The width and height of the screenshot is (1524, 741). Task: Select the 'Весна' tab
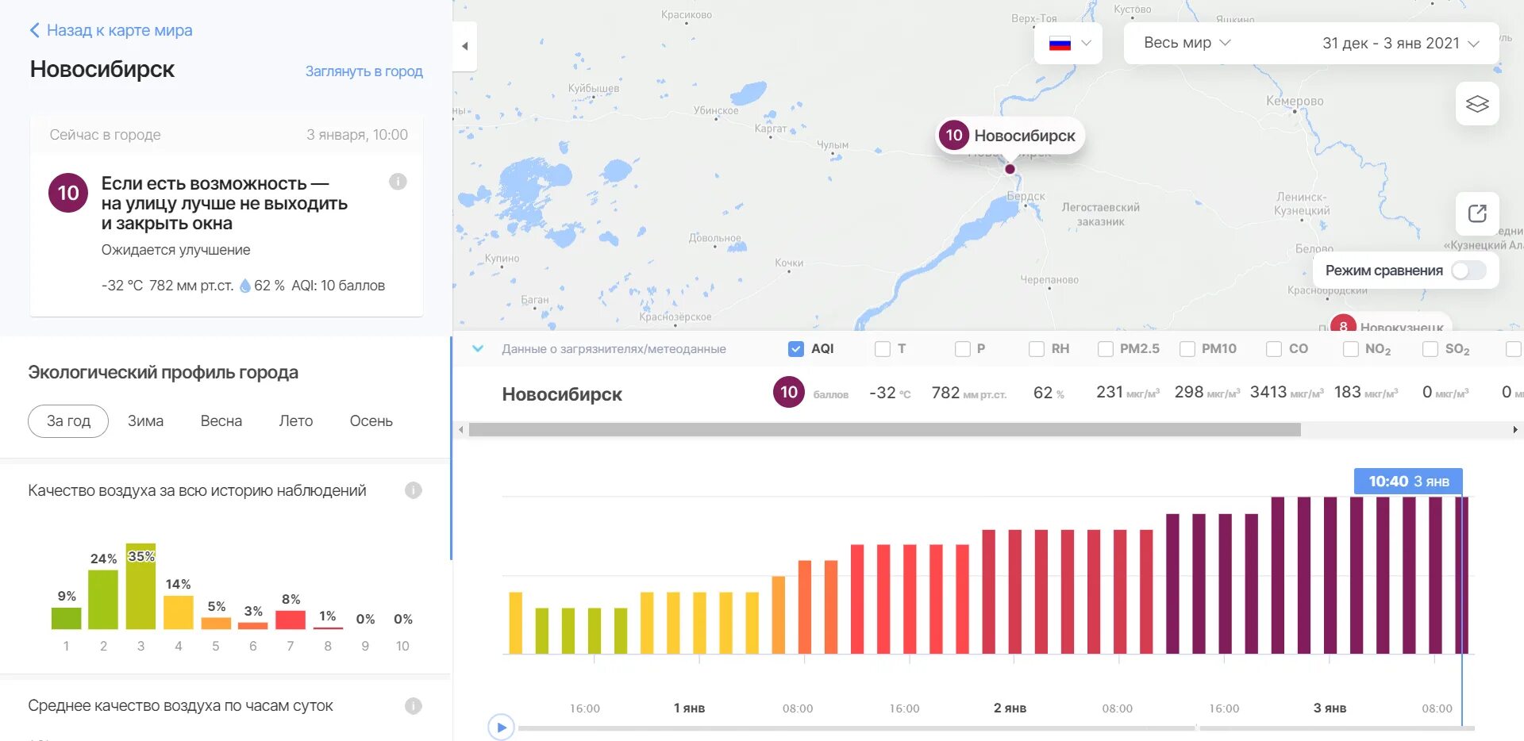click(221, 421)
